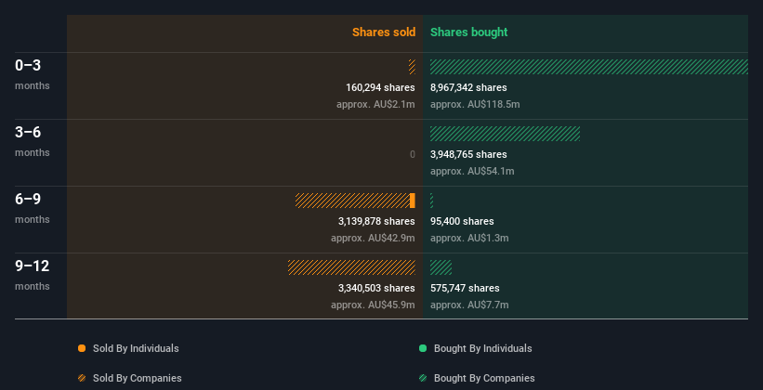
Task: Click the solid orange individuals segment in 6–9 months
Action: (x=413, y=201)
